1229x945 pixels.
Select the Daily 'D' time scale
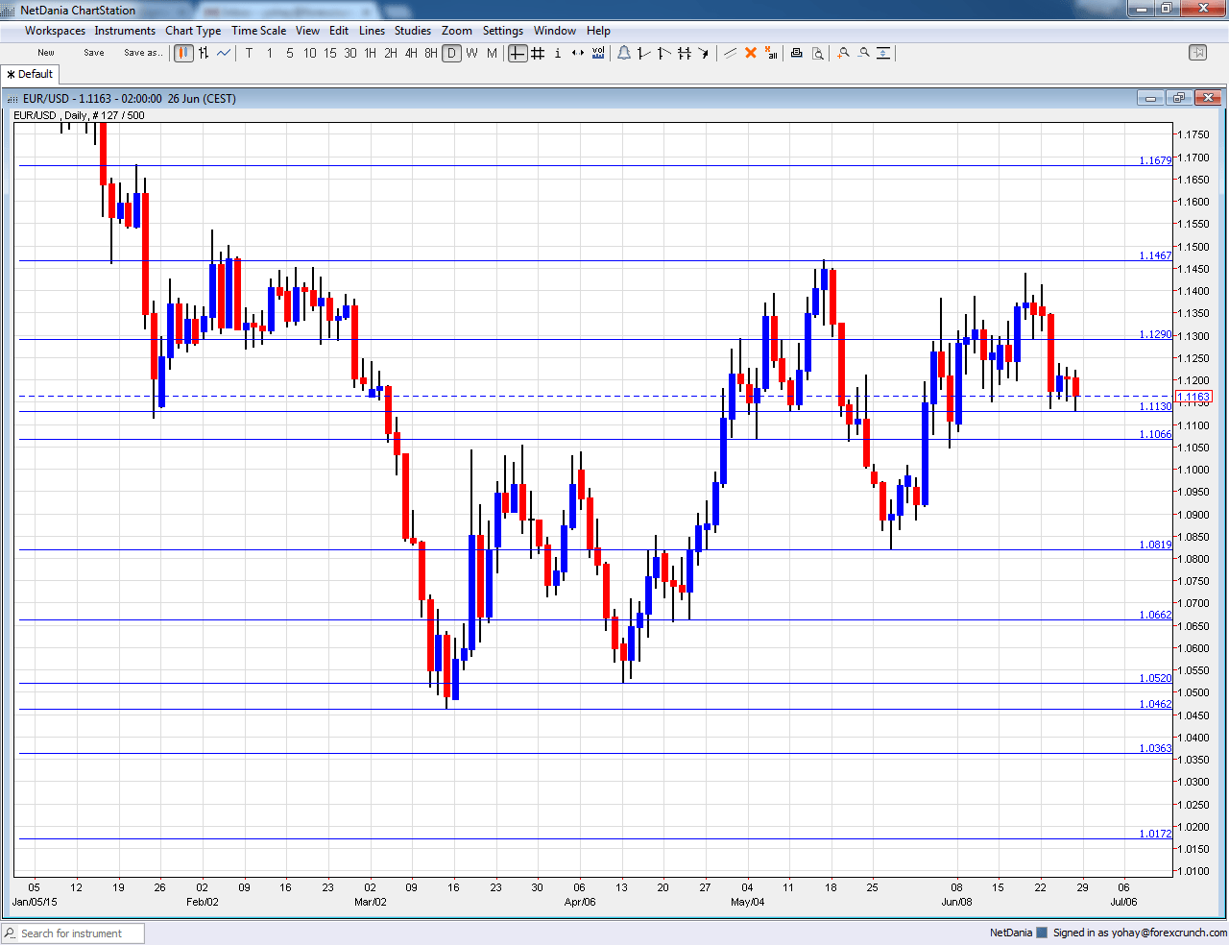451,53
